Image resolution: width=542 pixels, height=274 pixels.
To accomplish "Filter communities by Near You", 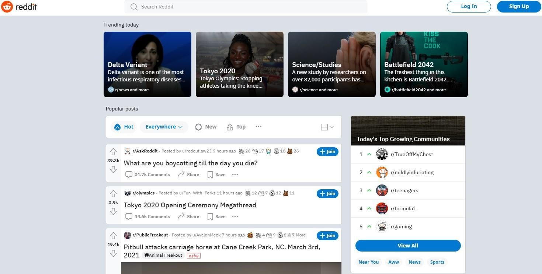I will [369, 262].
